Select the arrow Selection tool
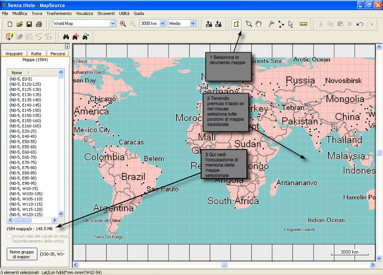 click(291, 24)
